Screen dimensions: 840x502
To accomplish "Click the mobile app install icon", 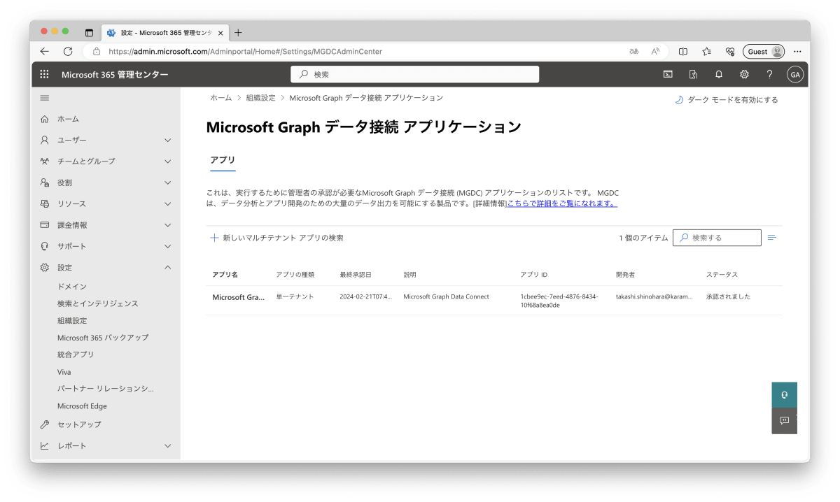I will pyautogui.click(x=693, y=74).
